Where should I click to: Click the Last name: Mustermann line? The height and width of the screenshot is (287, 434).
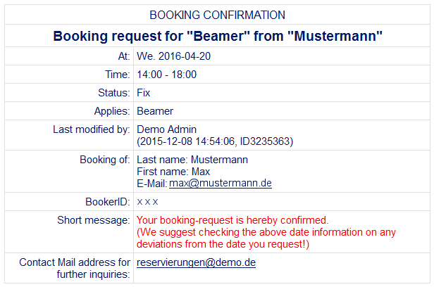tap(192, 160)
